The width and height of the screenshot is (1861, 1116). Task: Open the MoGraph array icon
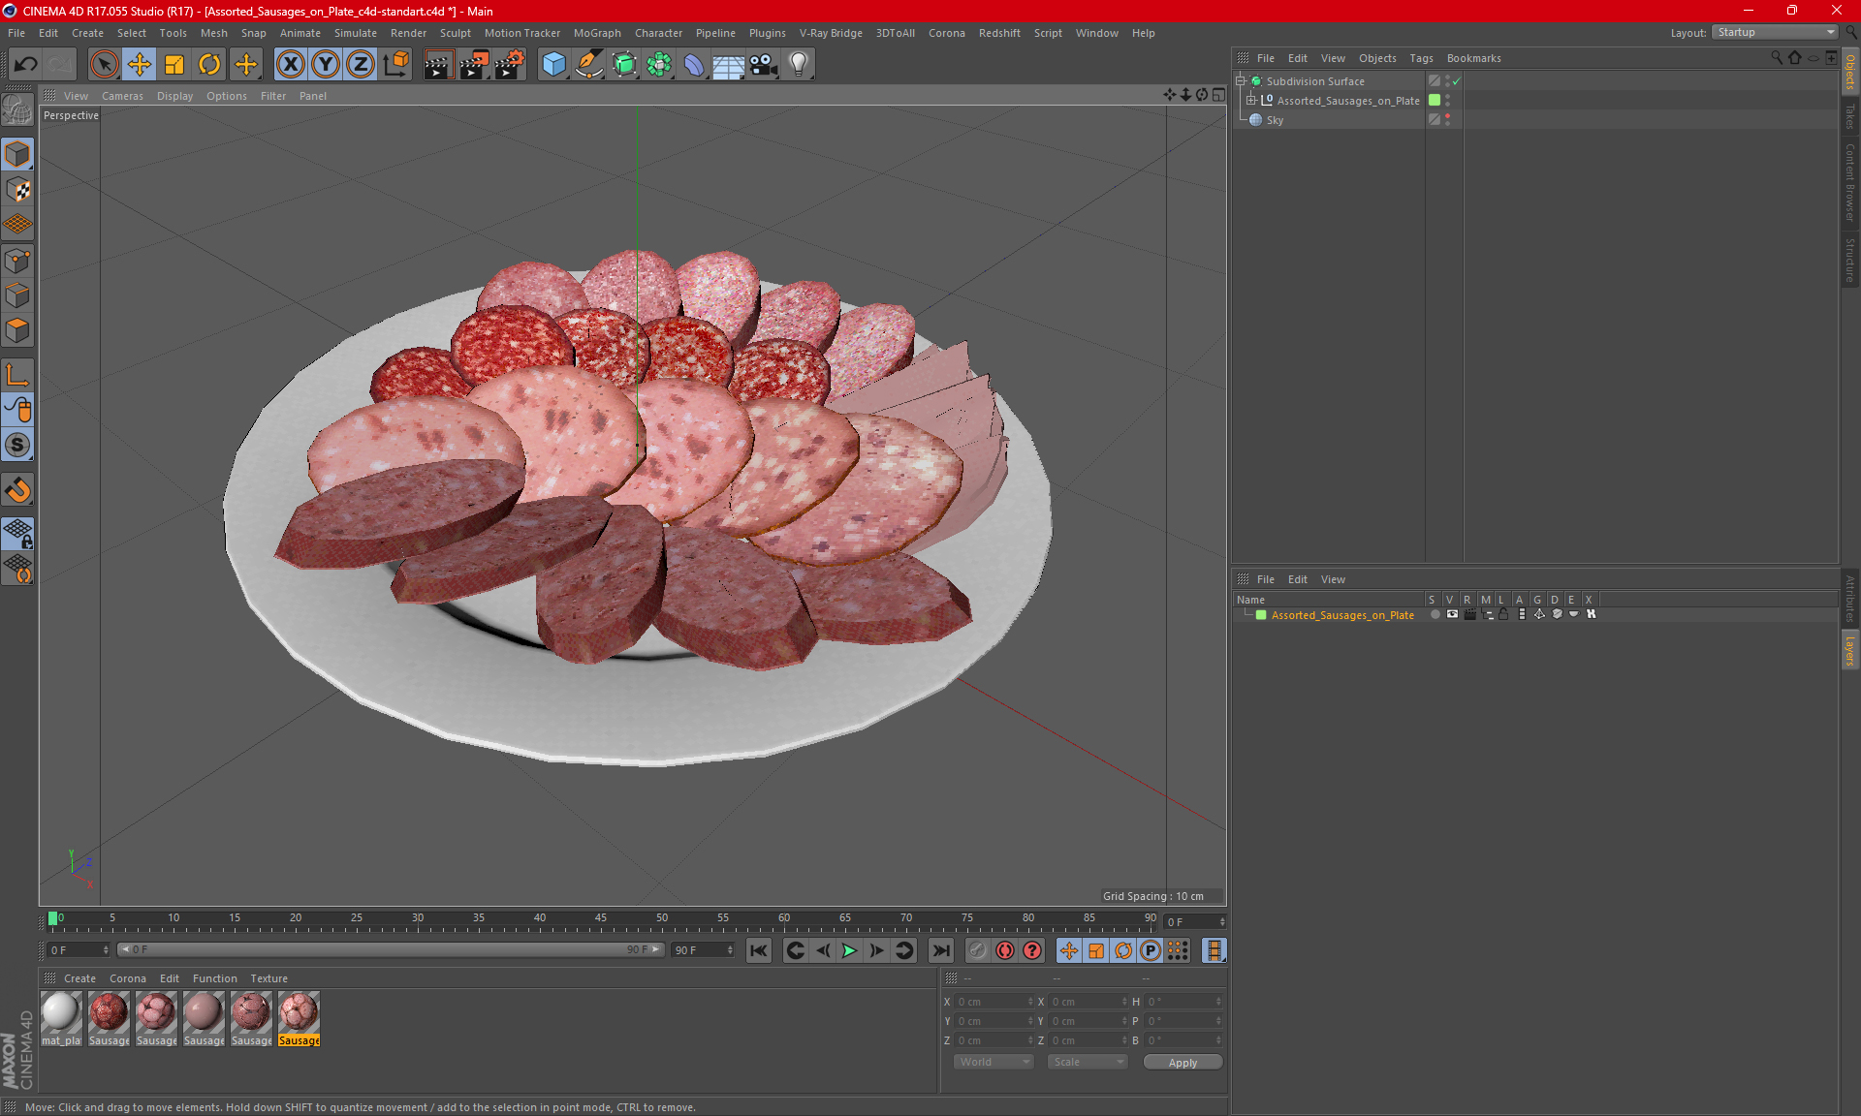[659, 65]
